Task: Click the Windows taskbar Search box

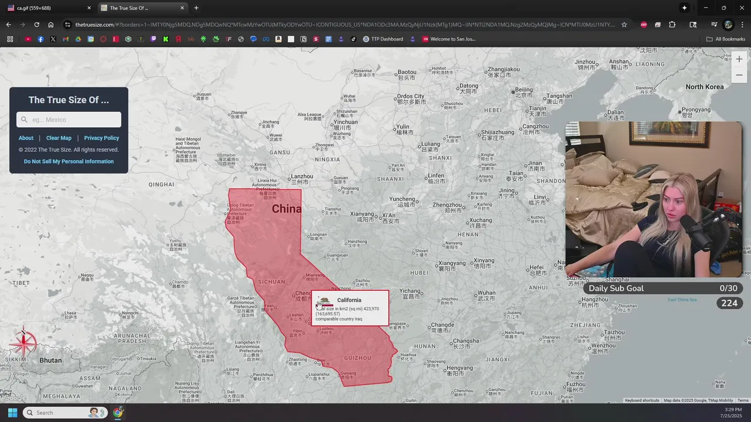Action: (65, 413)
